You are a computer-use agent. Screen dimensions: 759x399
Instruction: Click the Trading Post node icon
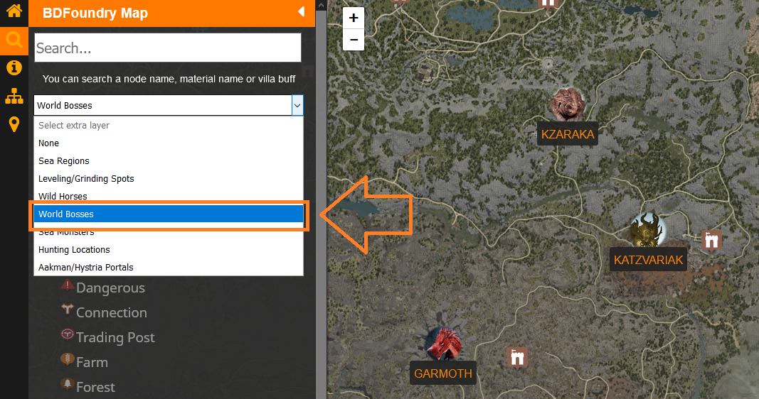click(68, 334)
